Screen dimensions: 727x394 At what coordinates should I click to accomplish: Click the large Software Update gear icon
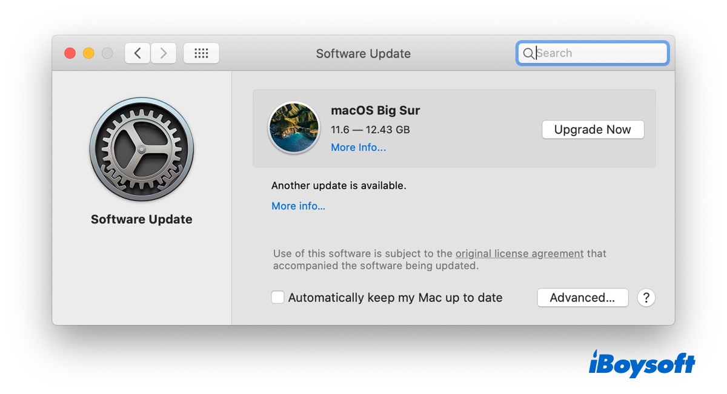coord(142,149)
